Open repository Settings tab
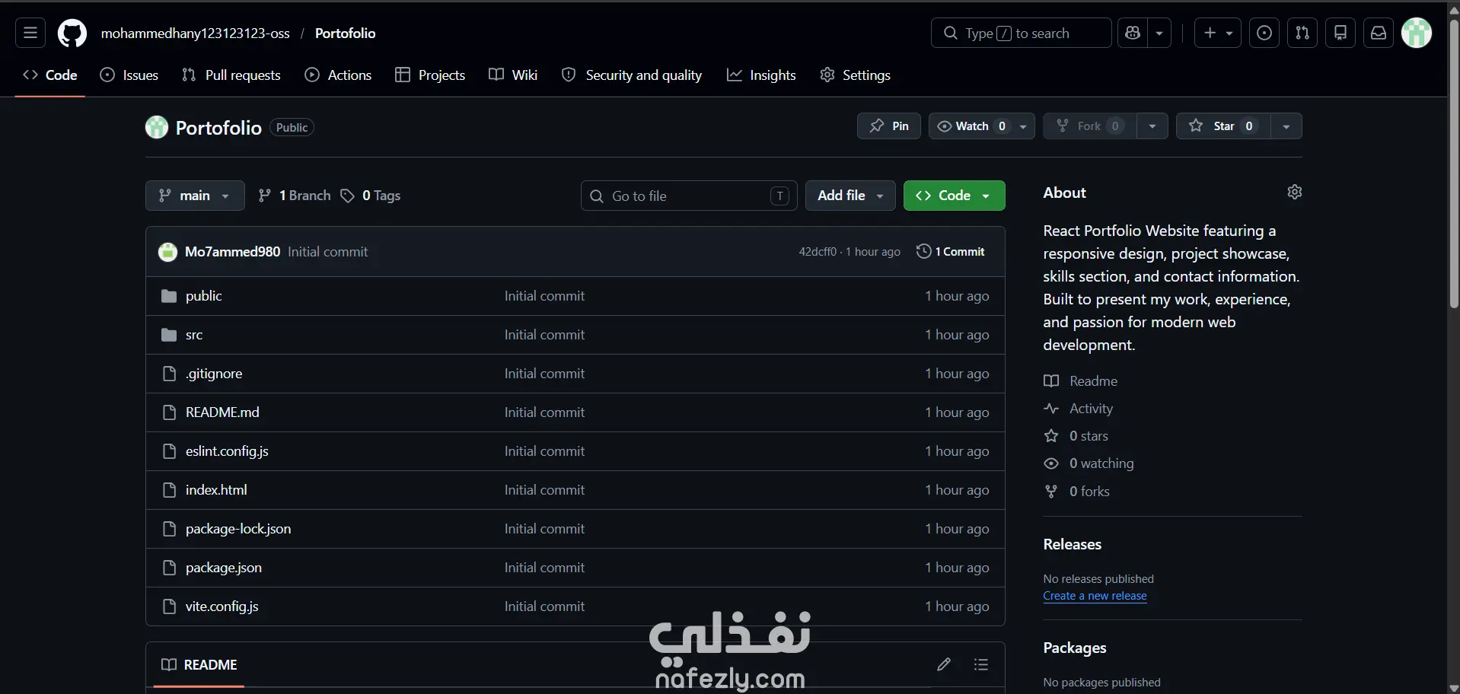Viewport: 1460px width, 694px height. tap(855, 75)
